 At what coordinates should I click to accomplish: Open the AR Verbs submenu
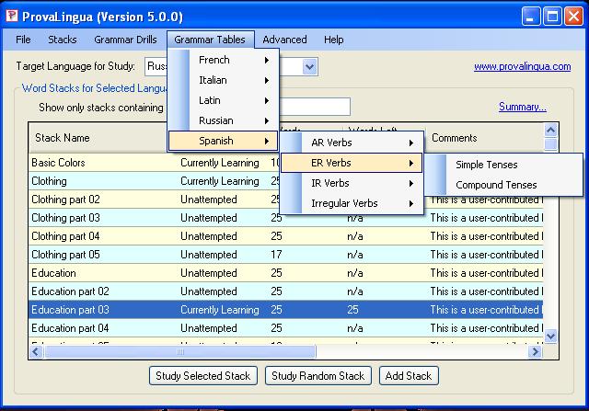(x=352, y=143)
